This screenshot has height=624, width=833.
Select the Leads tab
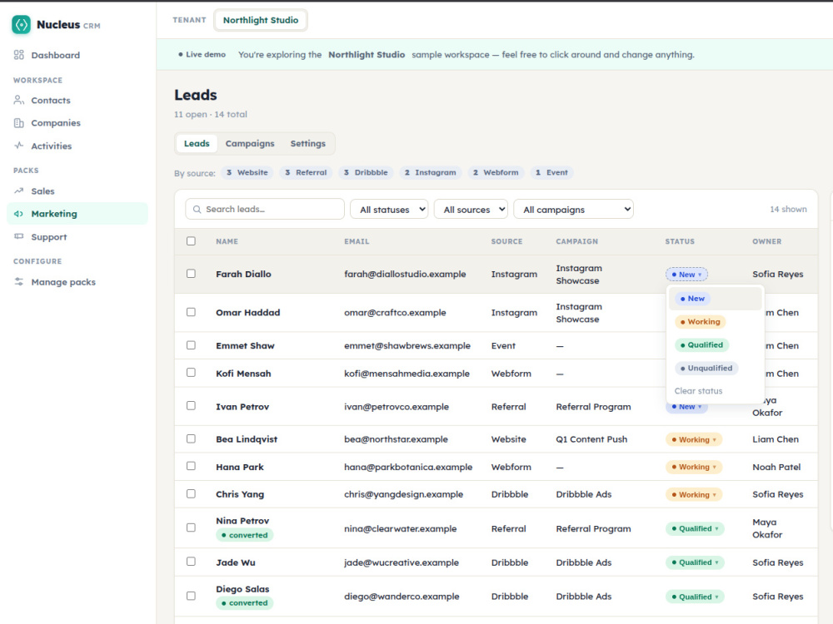click(x=197, y=143)
